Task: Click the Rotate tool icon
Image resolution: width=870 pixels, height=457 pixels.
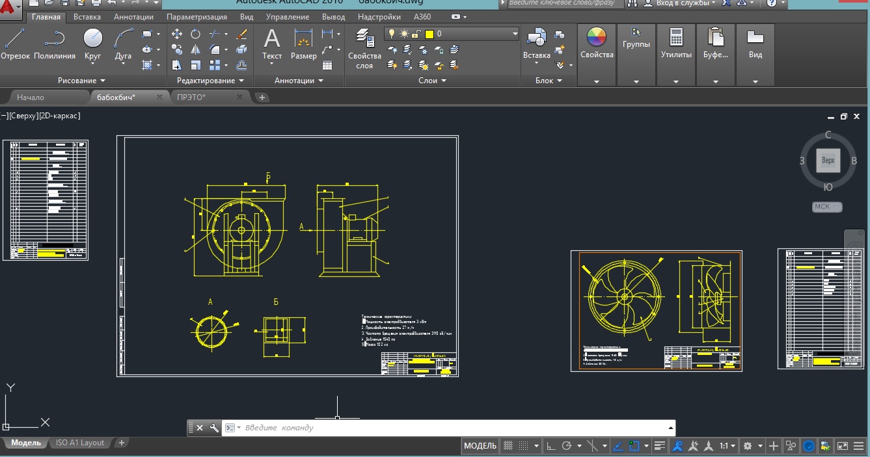Action: pyautogui.click(x=195, y=34)
